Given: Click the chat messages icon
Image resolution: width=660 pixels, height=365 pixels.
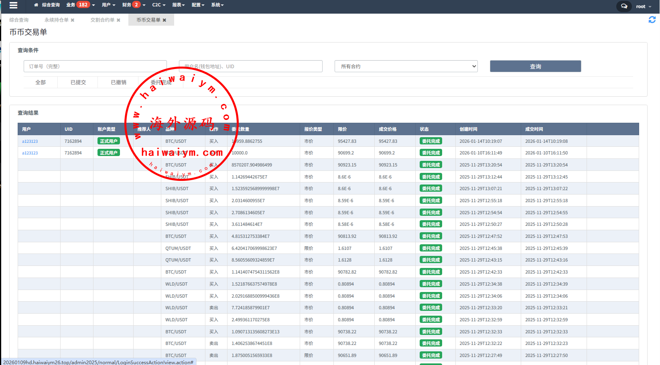Looking at the screenshot, I should point(624,6).
